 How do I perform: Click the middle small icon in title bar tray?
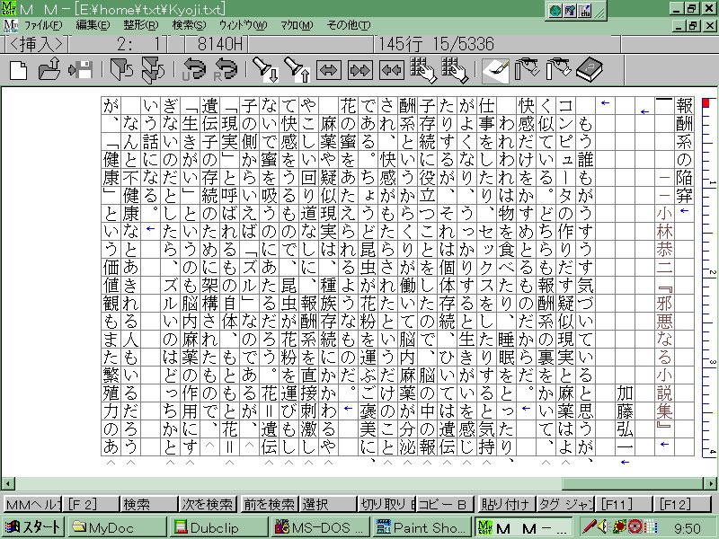coord(570,10)
